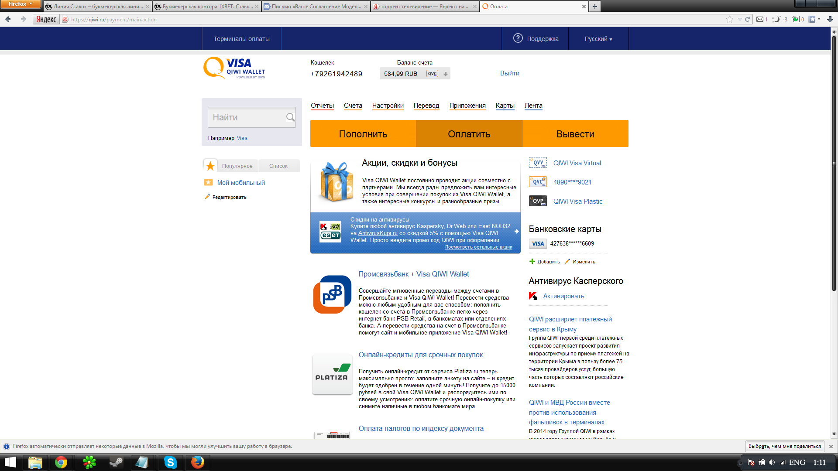Open Терминалы оплаты in top bar

click(x=241, y=39)
